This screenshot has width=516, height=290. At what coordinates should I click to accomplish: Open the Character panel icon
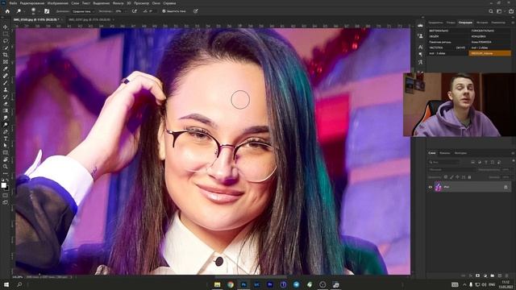click(420, 47)
